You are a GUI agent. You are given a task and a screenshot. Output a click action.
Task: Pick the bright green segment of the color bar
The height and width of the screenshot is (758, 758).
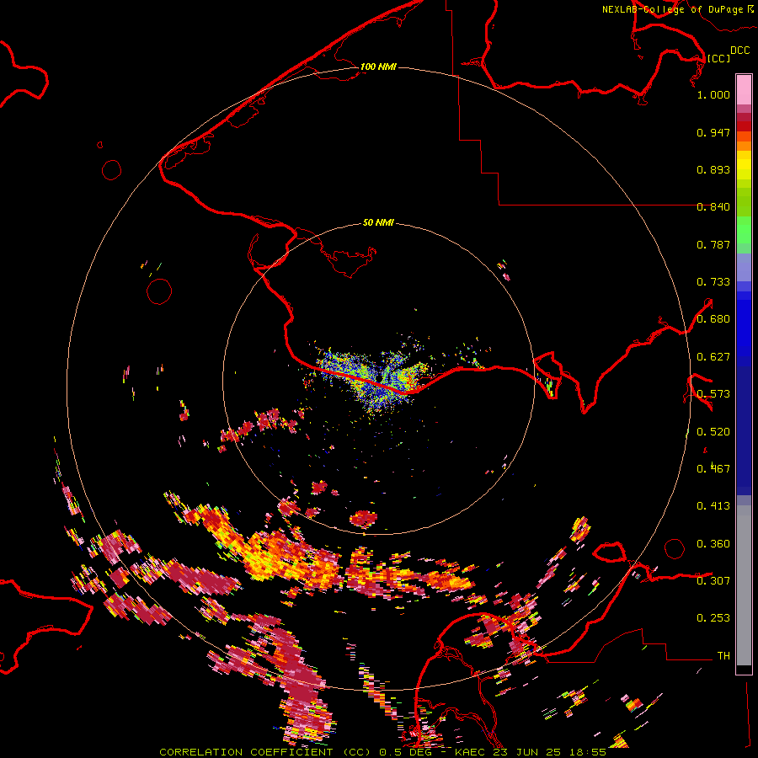coord(744,230)
